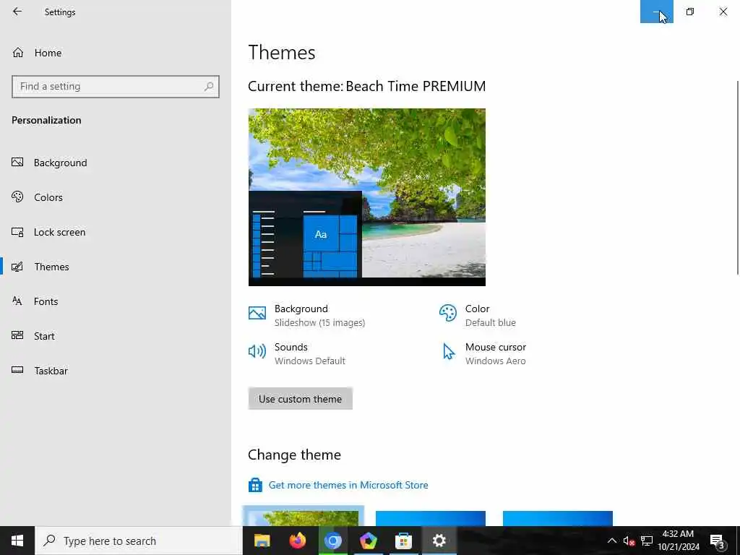Open the Taskbar settings page
The image size is (740, 555).
116,371
